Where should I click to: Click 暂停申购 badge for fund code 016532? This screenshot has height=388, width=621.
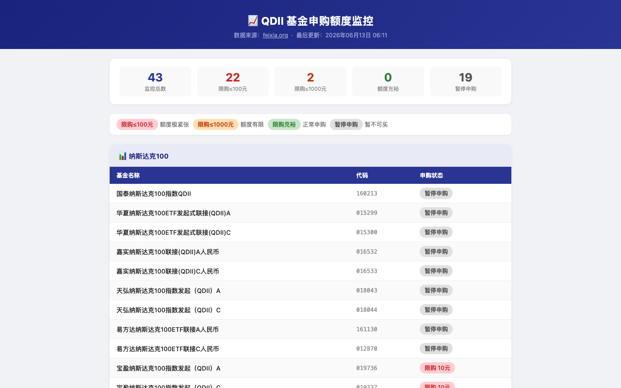point(436,252)
